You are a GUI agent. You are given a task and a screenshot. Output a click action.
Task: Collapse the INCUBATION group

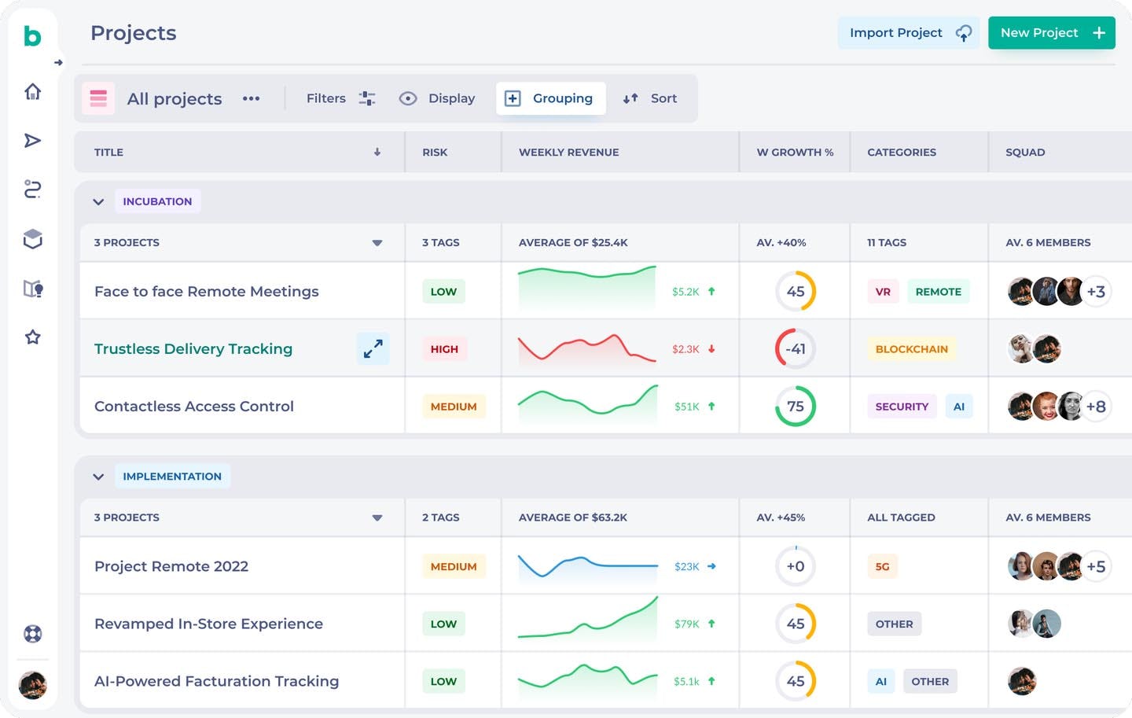click(x=99, y=201)
